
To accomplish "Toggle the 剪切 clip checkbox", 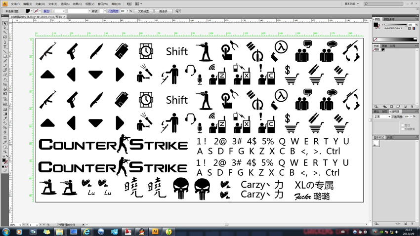I will [x=403, y=125].
